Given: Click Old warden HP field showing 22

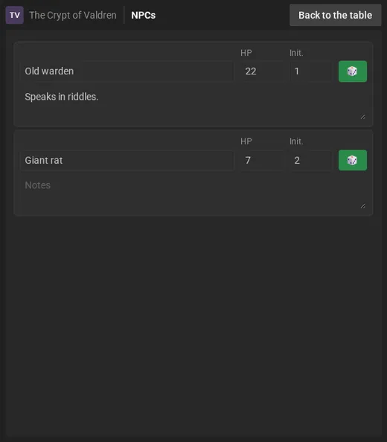Looking at the screenshot, I should (262, 71).
